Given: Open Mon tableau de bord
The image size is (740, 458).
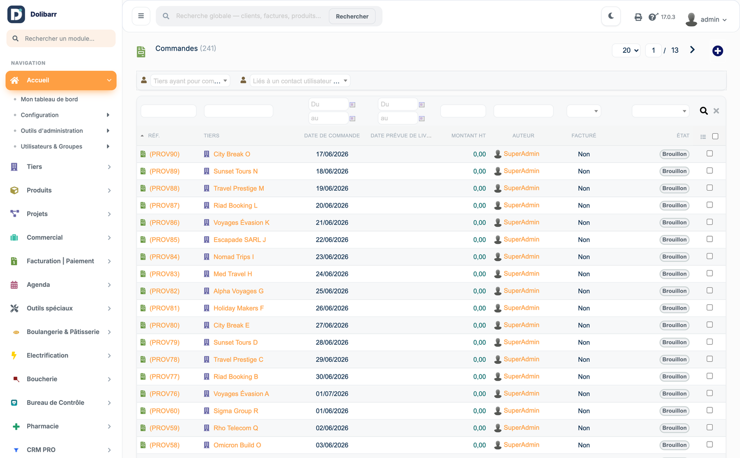Looking at the screenshot, I should [49, 99].
